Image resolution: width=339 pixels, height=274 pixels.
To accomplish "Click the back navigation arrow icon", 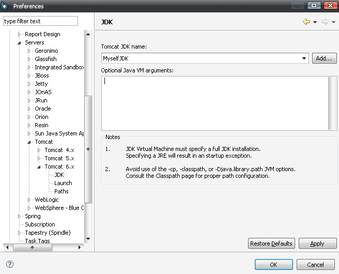I will pos(306,22).
